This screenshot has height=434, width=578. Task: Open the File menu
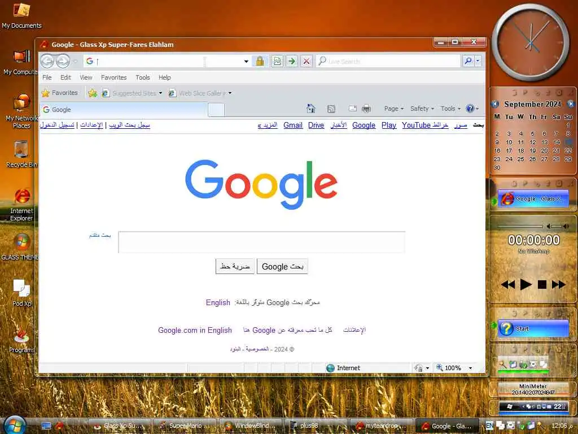47,77
